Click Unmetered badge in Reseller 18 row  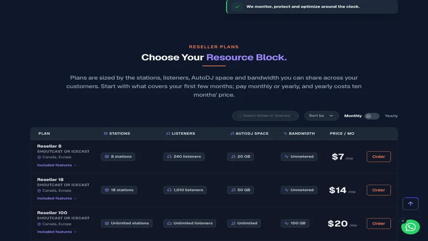pos(299,190)
